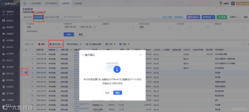This screenshot has width=249, height=112.
Task: Open the 认证状态 dropdown
Action: [43, 27]
